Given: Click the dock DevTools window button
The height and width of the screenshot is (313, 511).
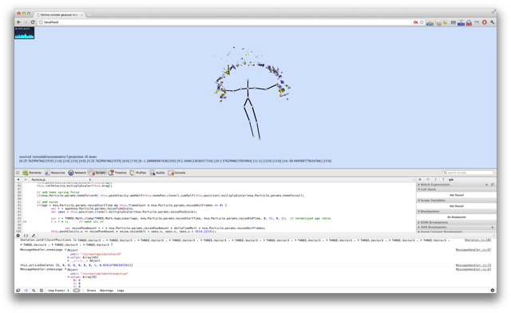Looking at the screenshot, I should tap(18, 291).
